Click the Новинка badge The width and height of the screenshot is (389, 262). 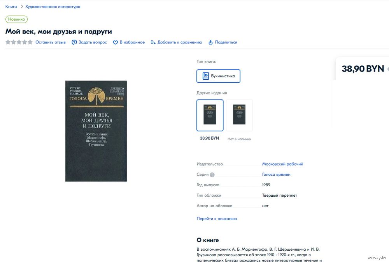coord(16,19)
